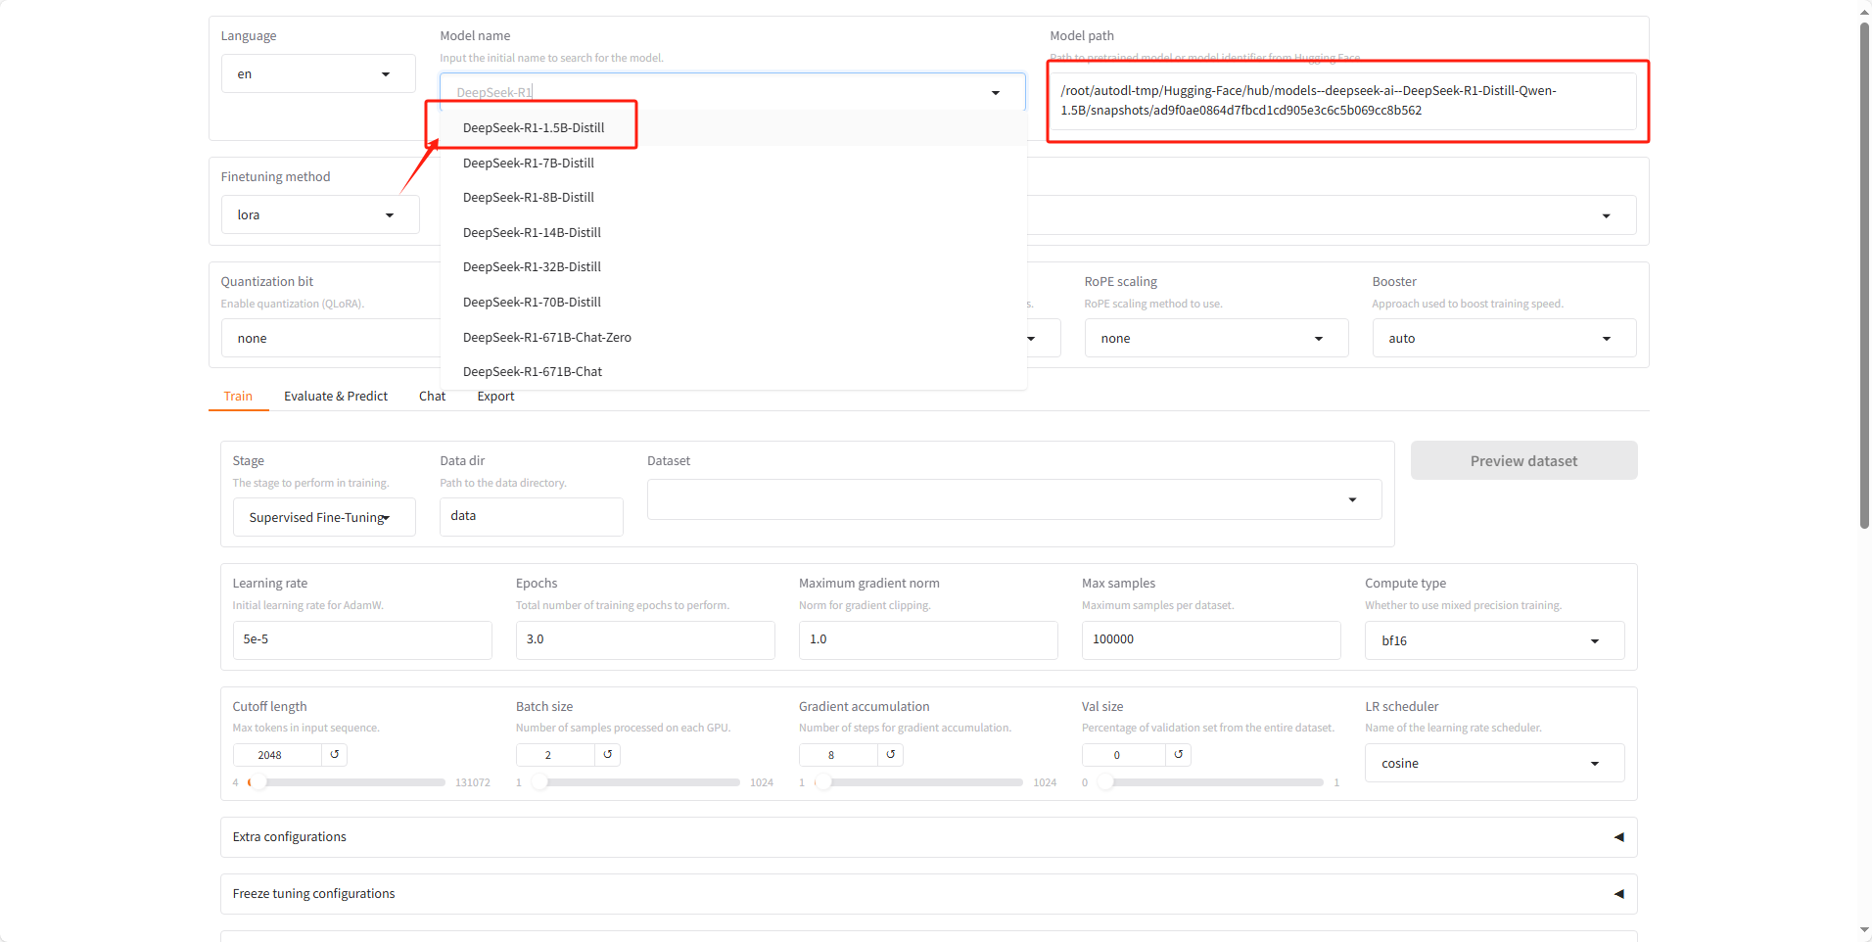Expand the Extra configurations section arrow
The image size is (1872, 942).
(x=1618, y=837)
